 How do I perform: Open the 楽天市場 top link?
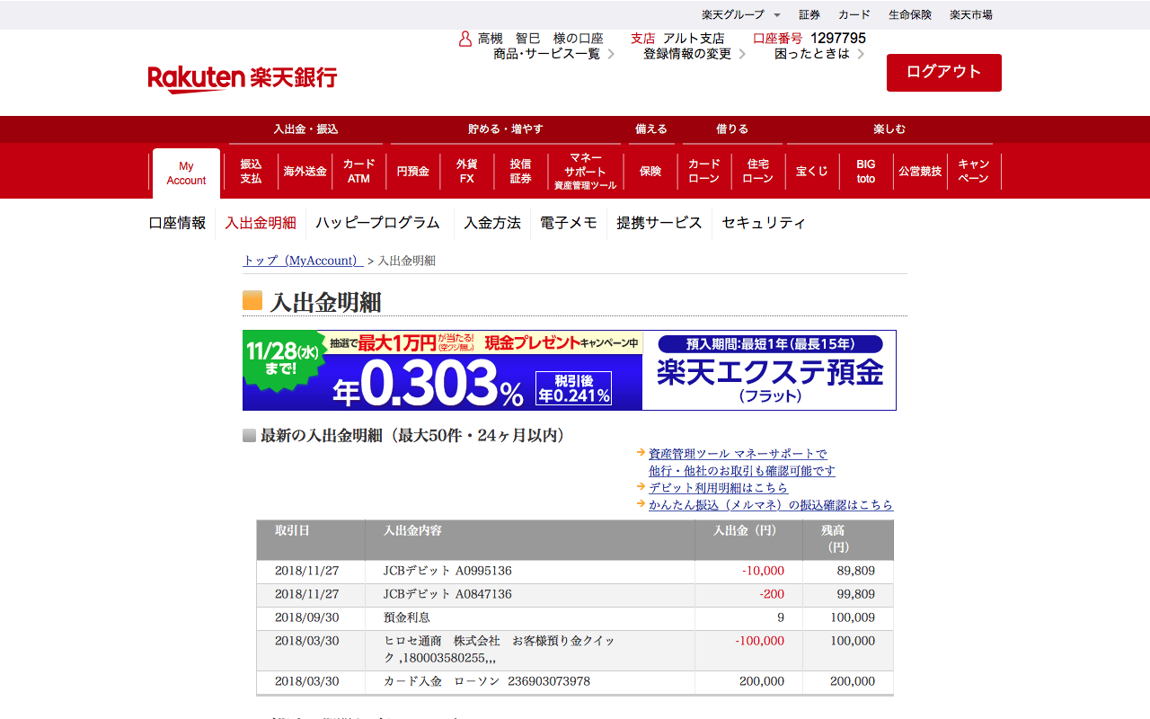coord(971,14)
